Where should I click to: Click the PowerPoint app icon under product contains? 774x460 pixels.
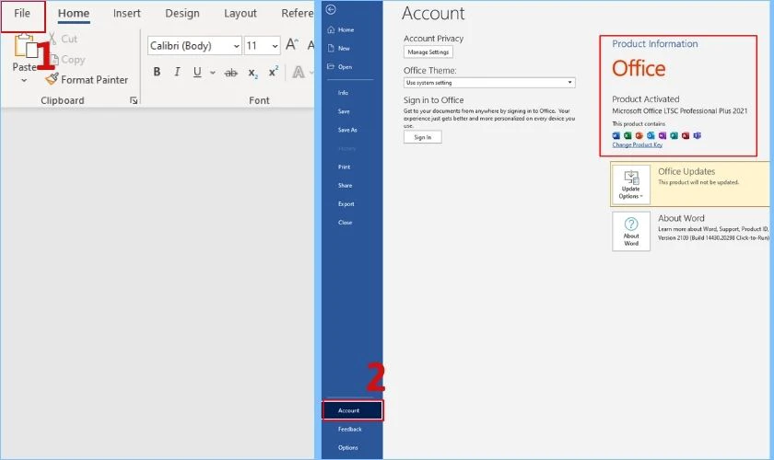pyautogui.click(x=639, y=135)
